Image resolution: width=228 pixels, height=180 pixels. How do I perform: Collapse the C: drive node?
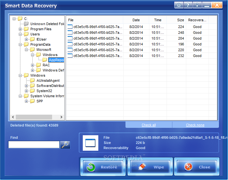(14, 19)
